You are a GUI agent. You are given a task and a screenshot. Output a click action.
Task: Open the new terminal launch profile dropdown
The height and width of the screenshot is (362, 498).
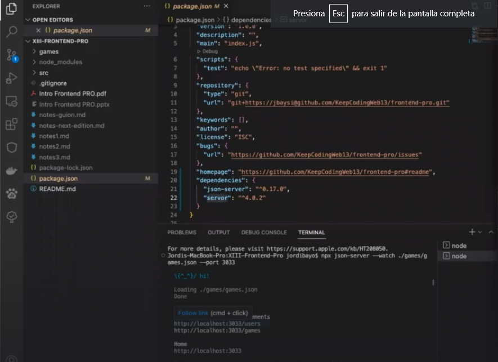point(480,232)
